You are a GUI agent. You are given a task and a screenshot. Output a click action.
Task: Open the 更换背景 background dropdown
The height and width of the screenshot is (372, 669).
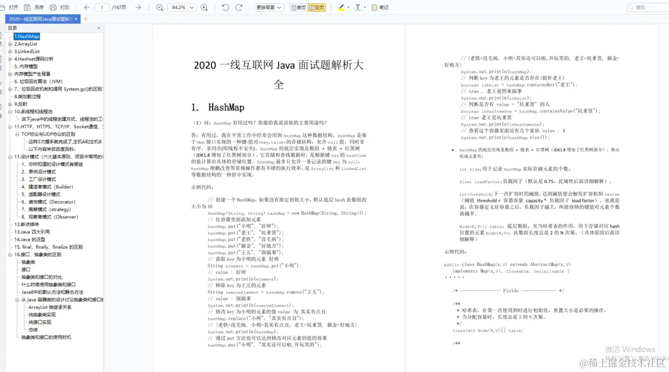269,8
